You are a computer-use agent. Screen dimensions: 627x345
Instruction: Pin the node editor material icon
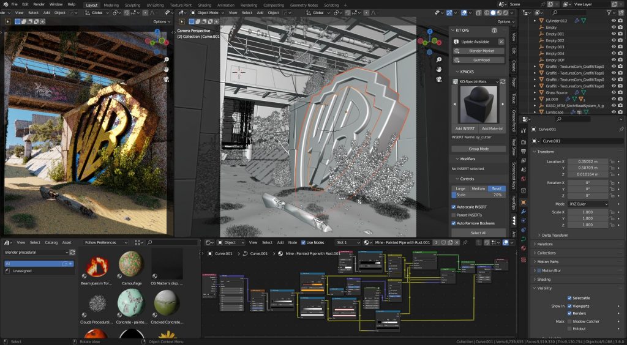(x=465, y=242)
